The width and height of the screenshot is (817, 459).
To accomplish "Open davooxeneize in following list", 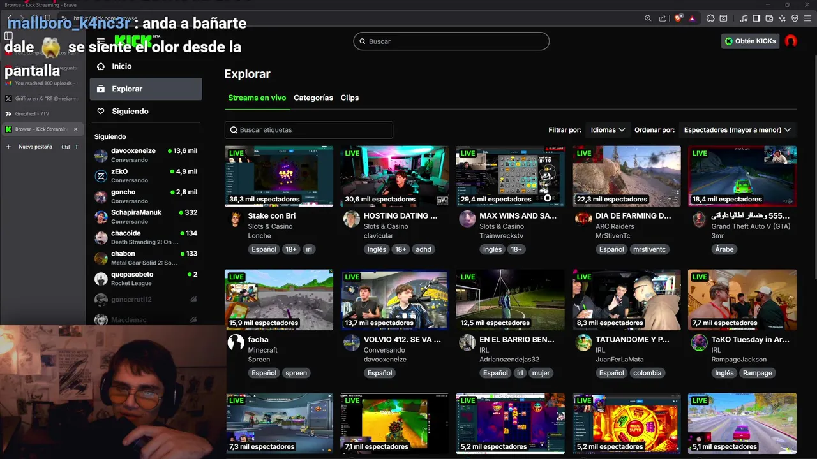I will click(x=146, y=155).
